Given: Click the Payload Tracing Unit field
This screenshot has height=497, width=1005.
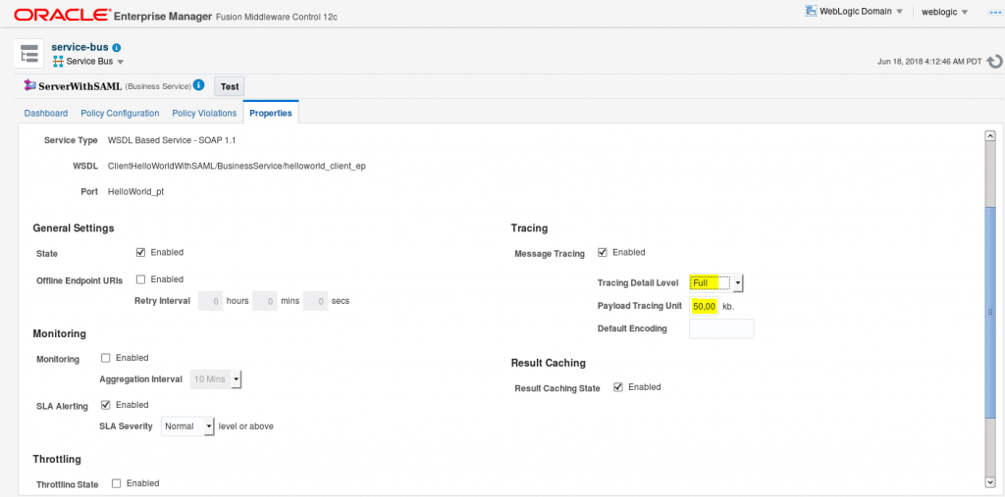Looking at the screenshot, I should [705, 306].
